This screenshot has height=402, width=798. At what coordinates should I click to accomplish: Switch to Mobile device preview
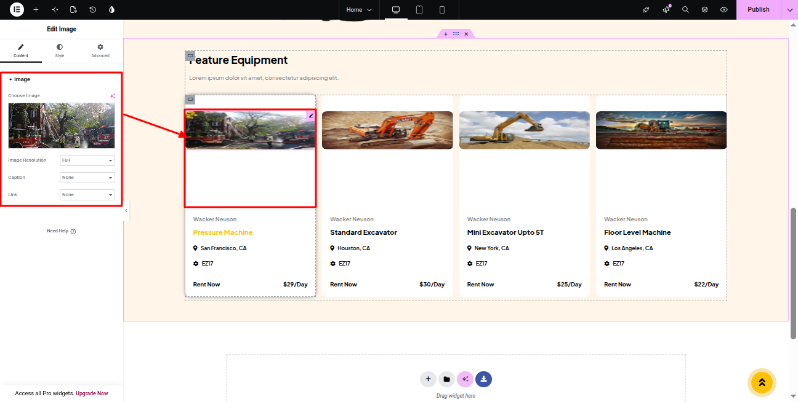coord(442,10)
